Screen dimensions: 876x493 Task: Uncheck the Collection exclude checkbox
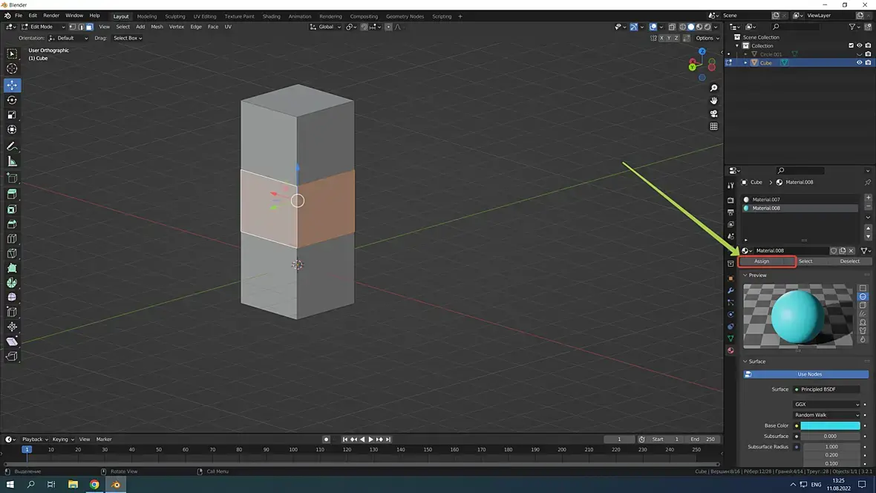click(851, 45)
